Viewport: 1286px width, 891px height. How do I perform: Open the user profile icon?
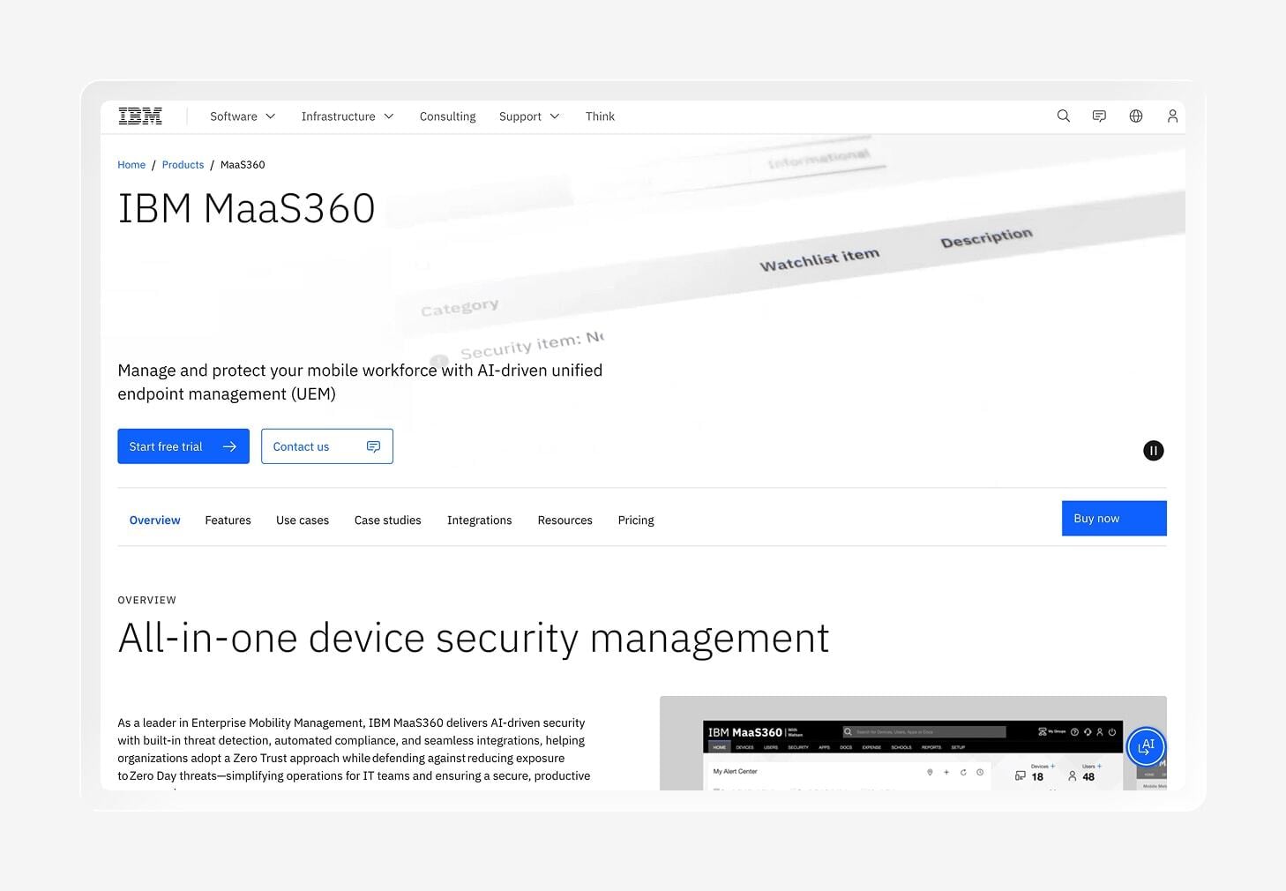(1172, 116)
